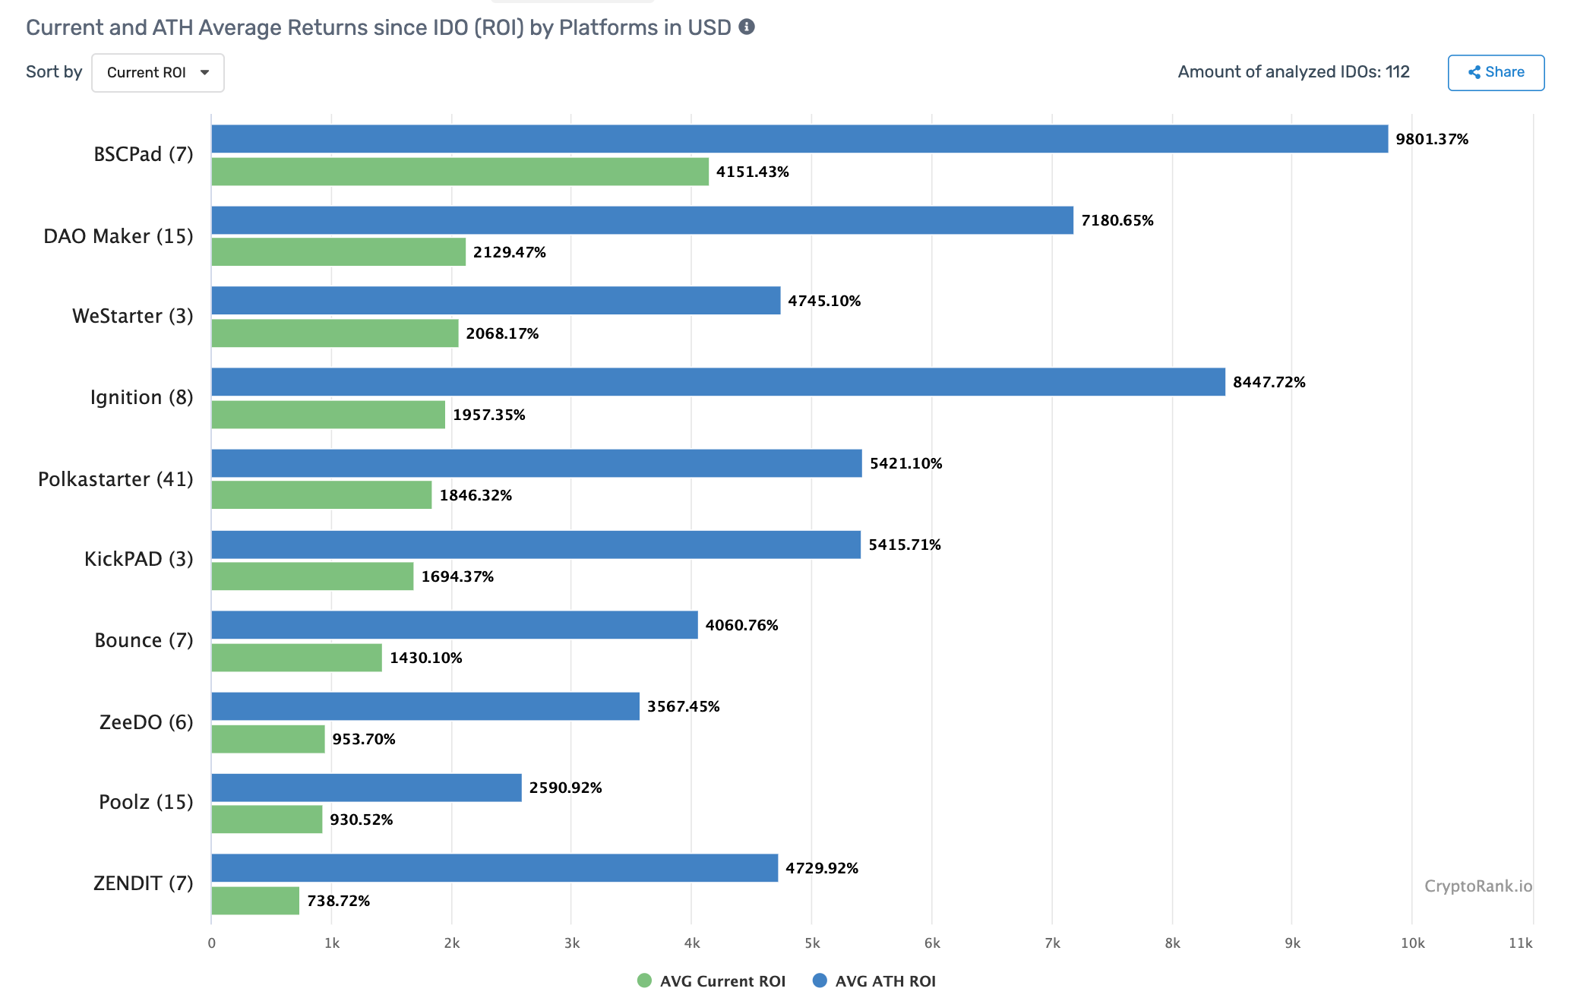
Task: Click the BSCPad blue ATH bar
Action: coord(800,139)
